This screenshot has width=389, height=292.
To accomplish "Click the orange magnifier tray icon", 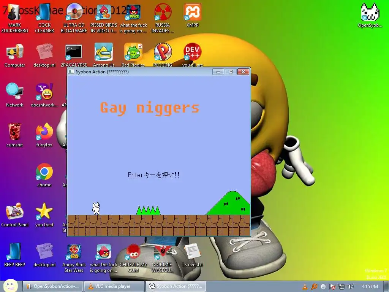I will pyautogui.click(x=314, y=287).
